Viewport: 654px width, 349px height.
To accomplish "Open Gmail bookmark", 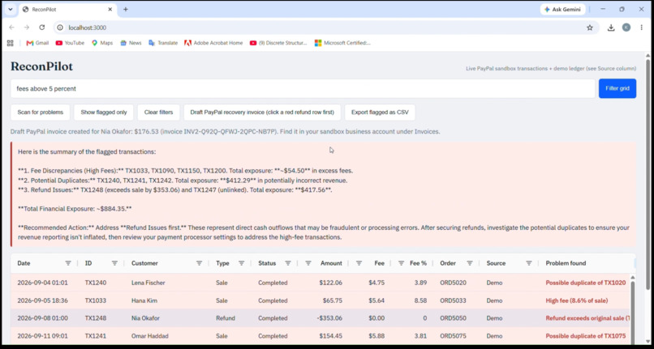I will click(x=37, y=43).
